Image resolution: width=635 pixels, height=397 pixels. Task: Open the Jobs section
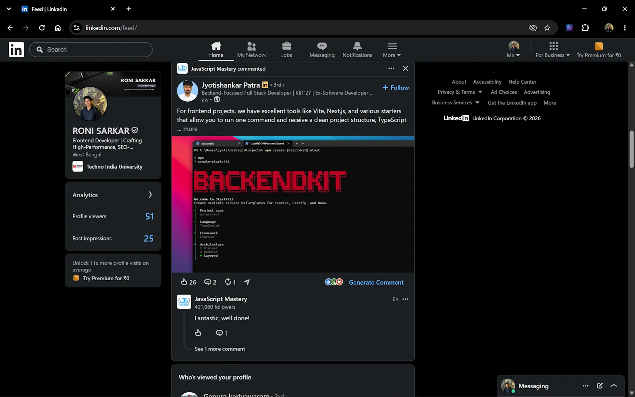click(x=287, y=50)
